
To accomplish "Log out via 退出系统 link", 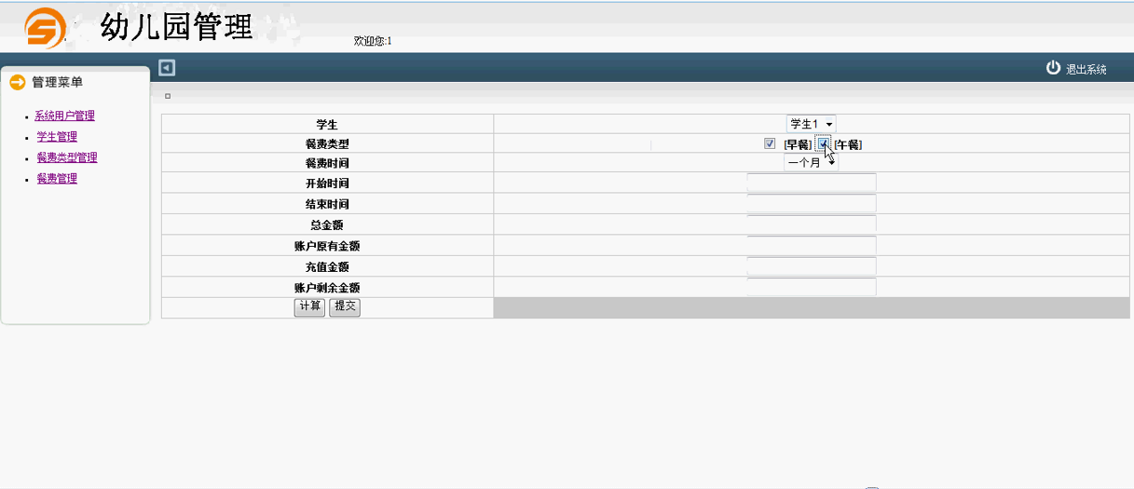I will click(1086, 69).
